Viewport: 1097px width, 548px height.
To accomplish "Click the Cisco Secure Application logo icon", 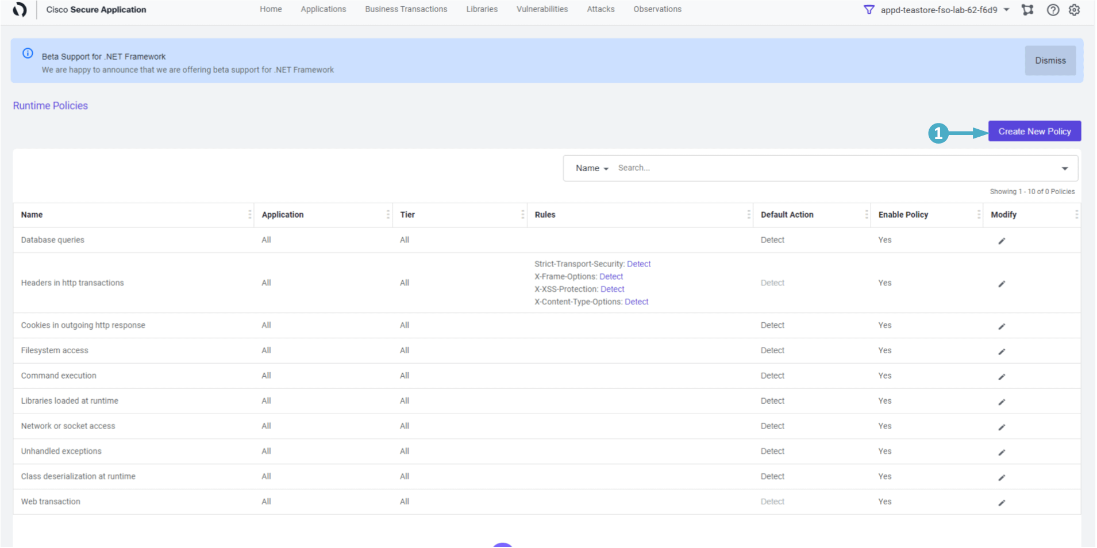I will [20, 10].
